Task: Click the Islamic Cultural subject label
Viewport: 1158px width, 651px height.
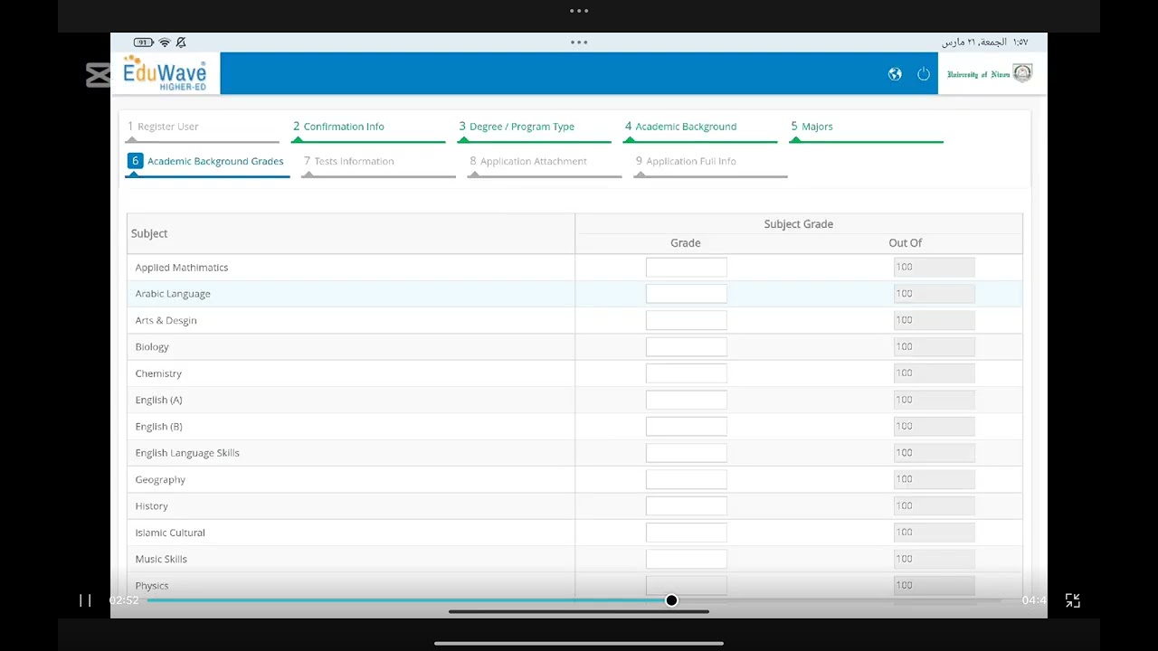Action: 170,533
